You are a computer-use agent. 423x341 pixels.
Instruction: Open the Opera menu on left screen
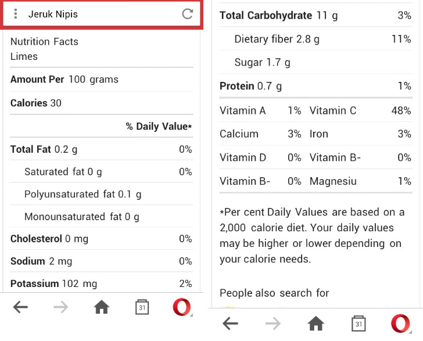182,307
